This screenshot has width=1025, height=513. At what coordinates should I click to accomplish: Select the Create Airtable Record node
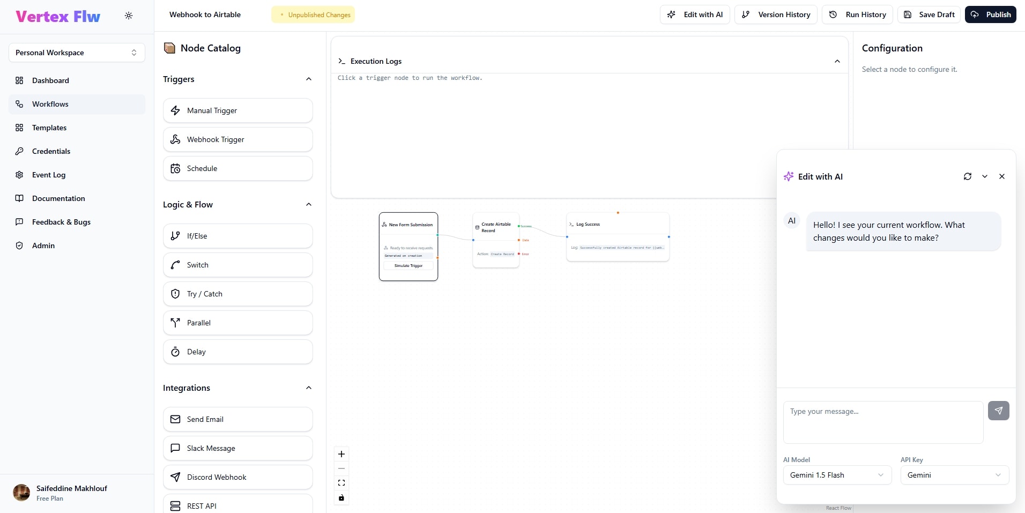496,240
